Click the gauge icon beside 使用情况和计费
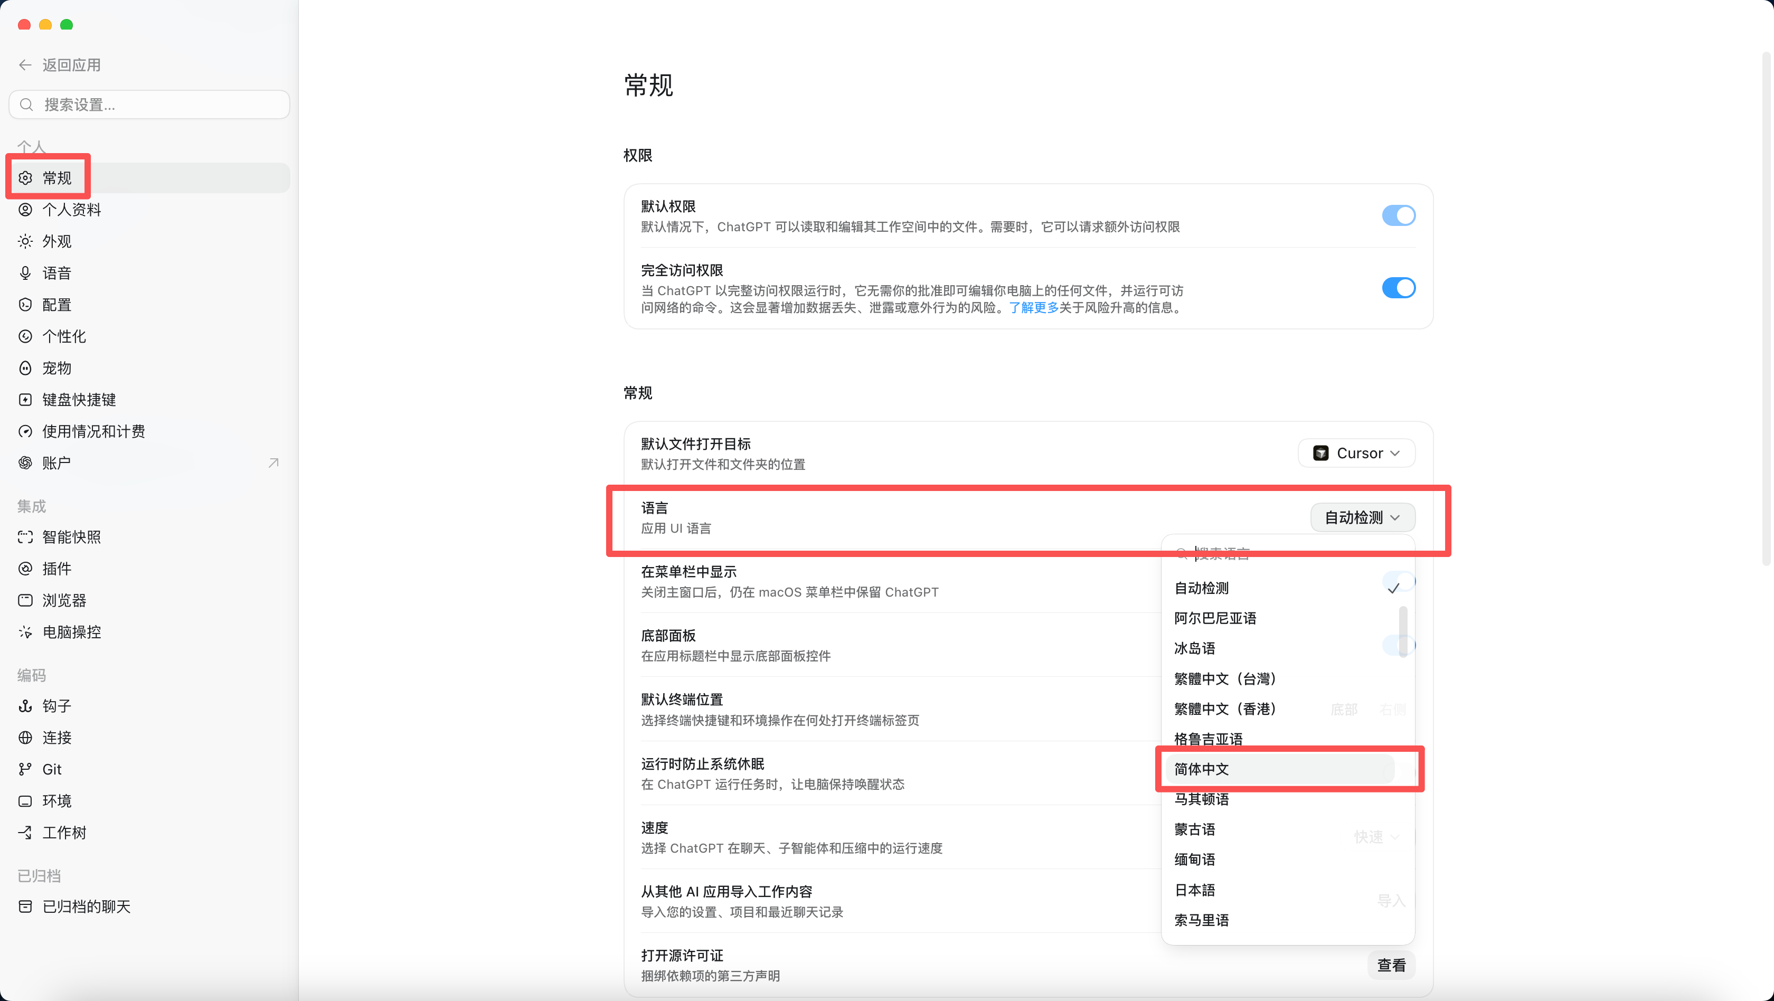The width and height of the screenshot is (1774, 1001). tap(25, 432)
